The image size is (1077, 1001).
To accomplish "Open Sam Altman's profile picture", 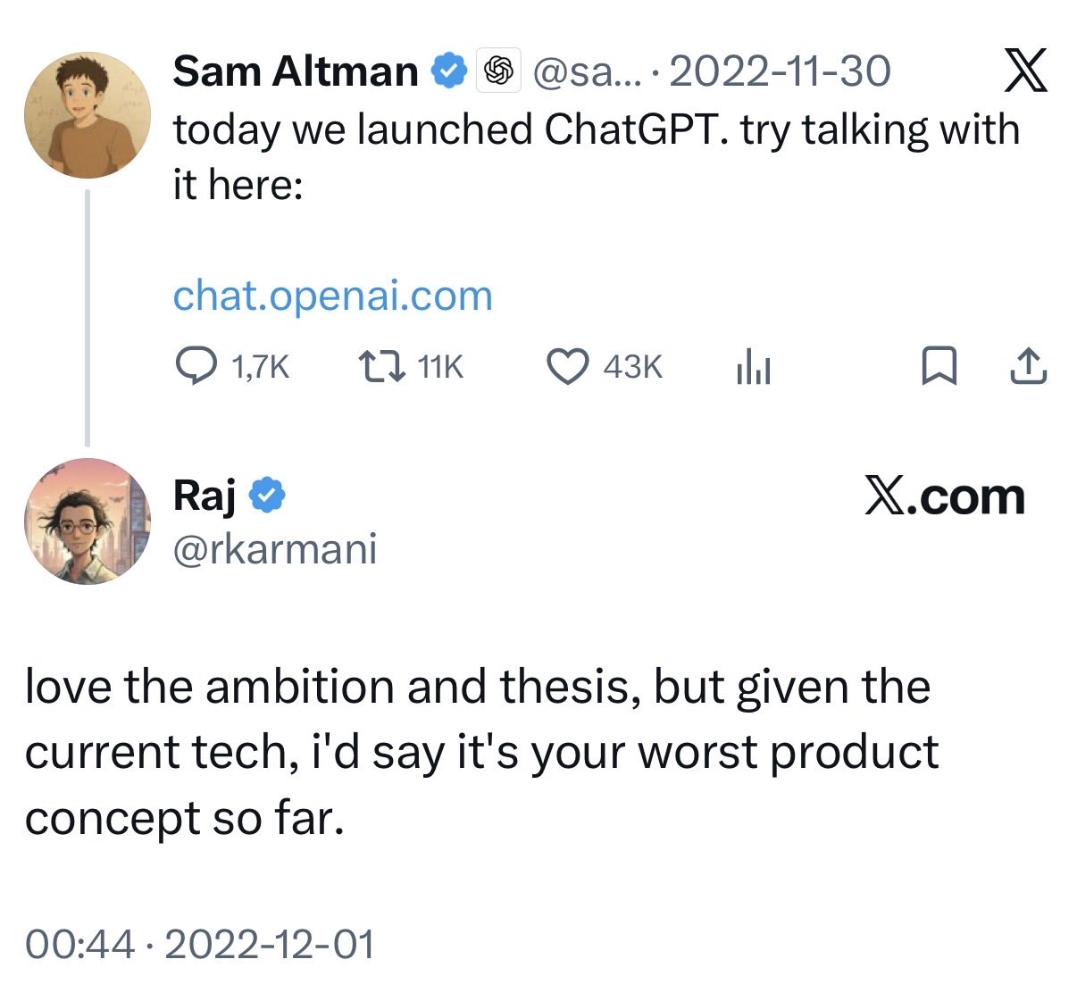I will tap(87, 114).
